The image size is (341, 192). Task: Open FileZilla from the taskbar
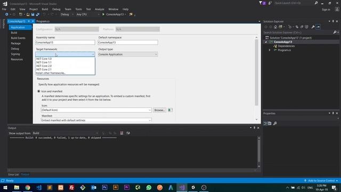tap(71, 187)
